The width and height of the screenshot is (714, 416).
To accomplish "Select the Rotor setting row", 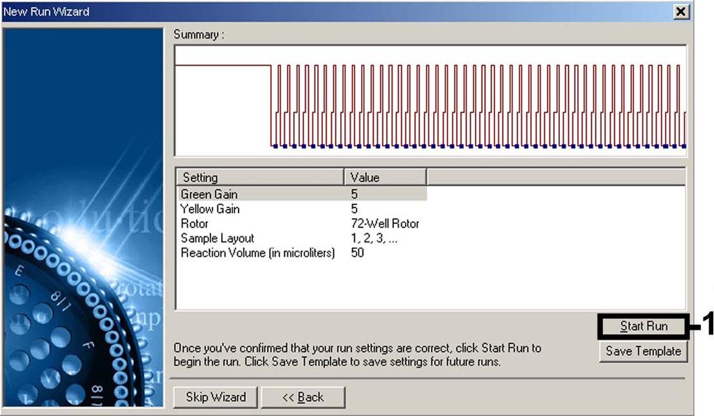I will [301, 224].
